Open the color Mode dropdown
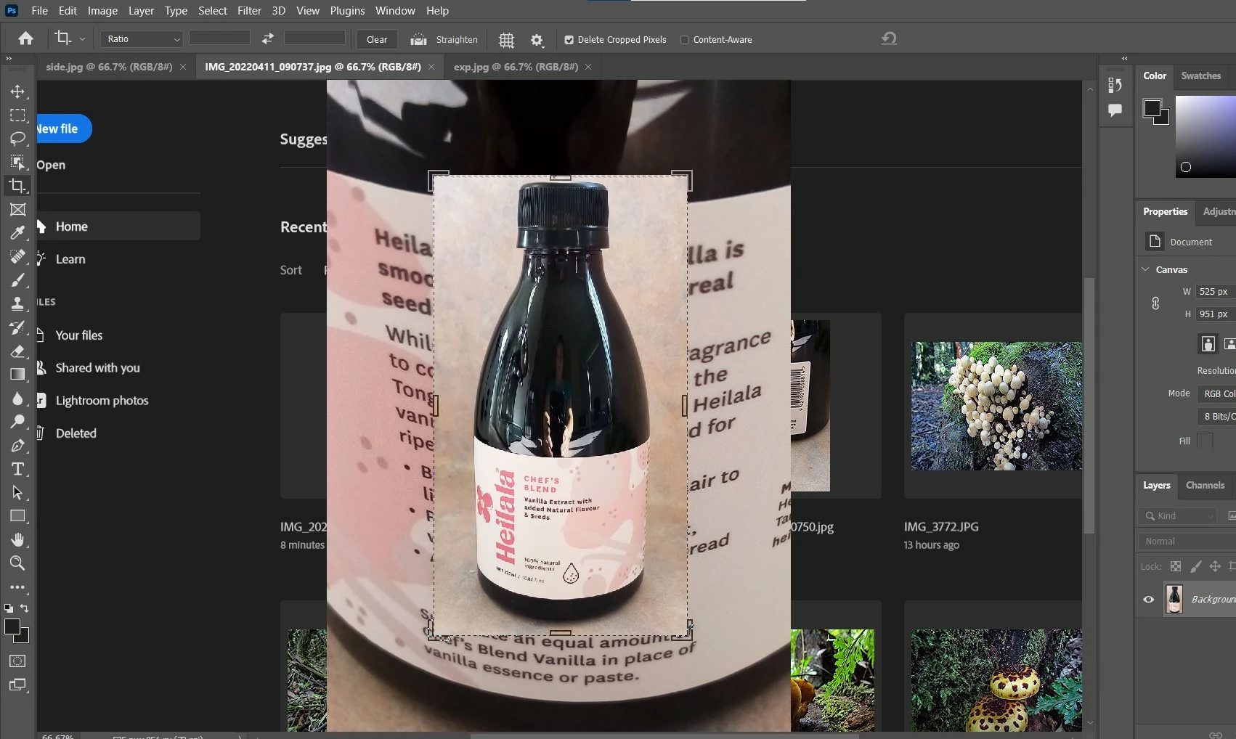1236x739 pixels. 1216,393
